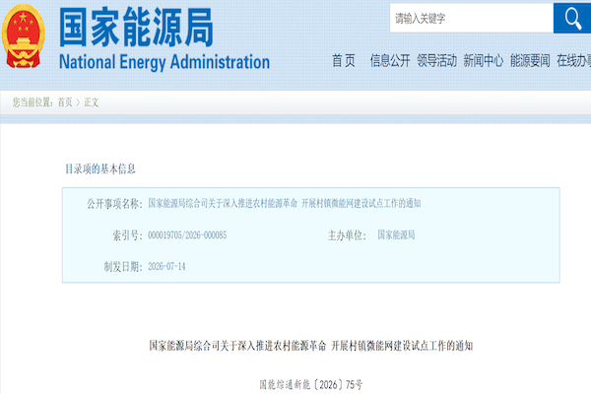Open the 领导活动 navigation item
The width and height of the screenshot is (591, 394).
pos(436,60)
